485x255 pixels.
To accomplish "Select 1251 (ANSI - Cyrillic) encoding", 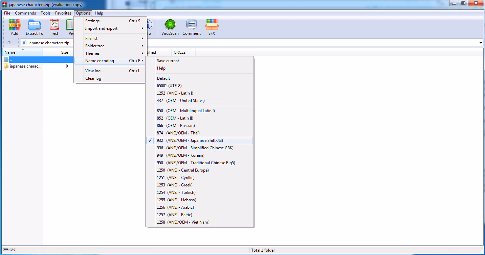I will click(200, 178).
